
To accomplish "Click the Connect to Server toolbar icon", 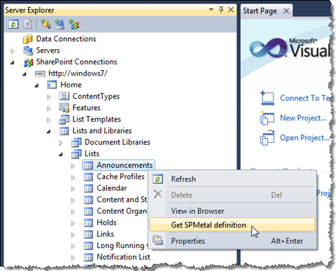I will coord(59,24).
